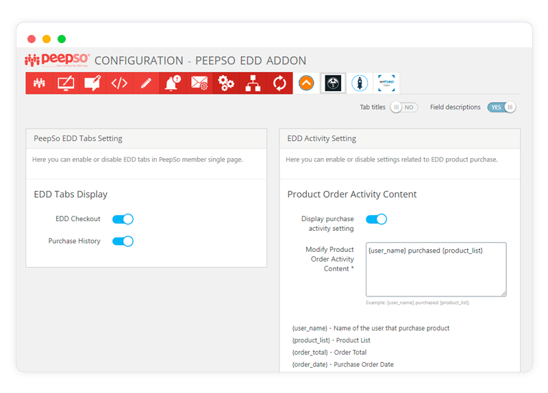Viewport: 548px width, 393px height.
Task: Click the yellow minimize window button
Action: [x=47, y=39]
